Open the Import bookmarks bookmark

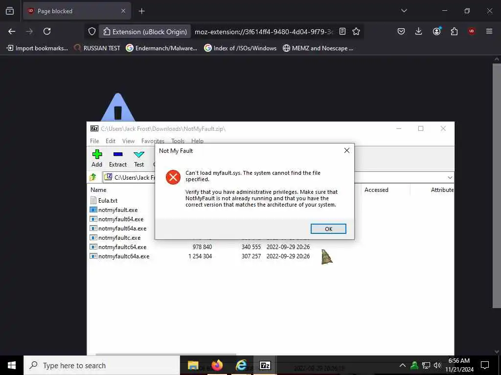(x=37, y=48)
